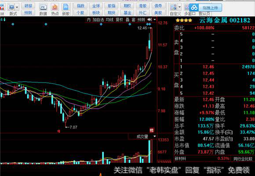Screen dimensions: 255x176
Task: Open the 港股 Hong Kong stocks button
Action: [142, 6]
